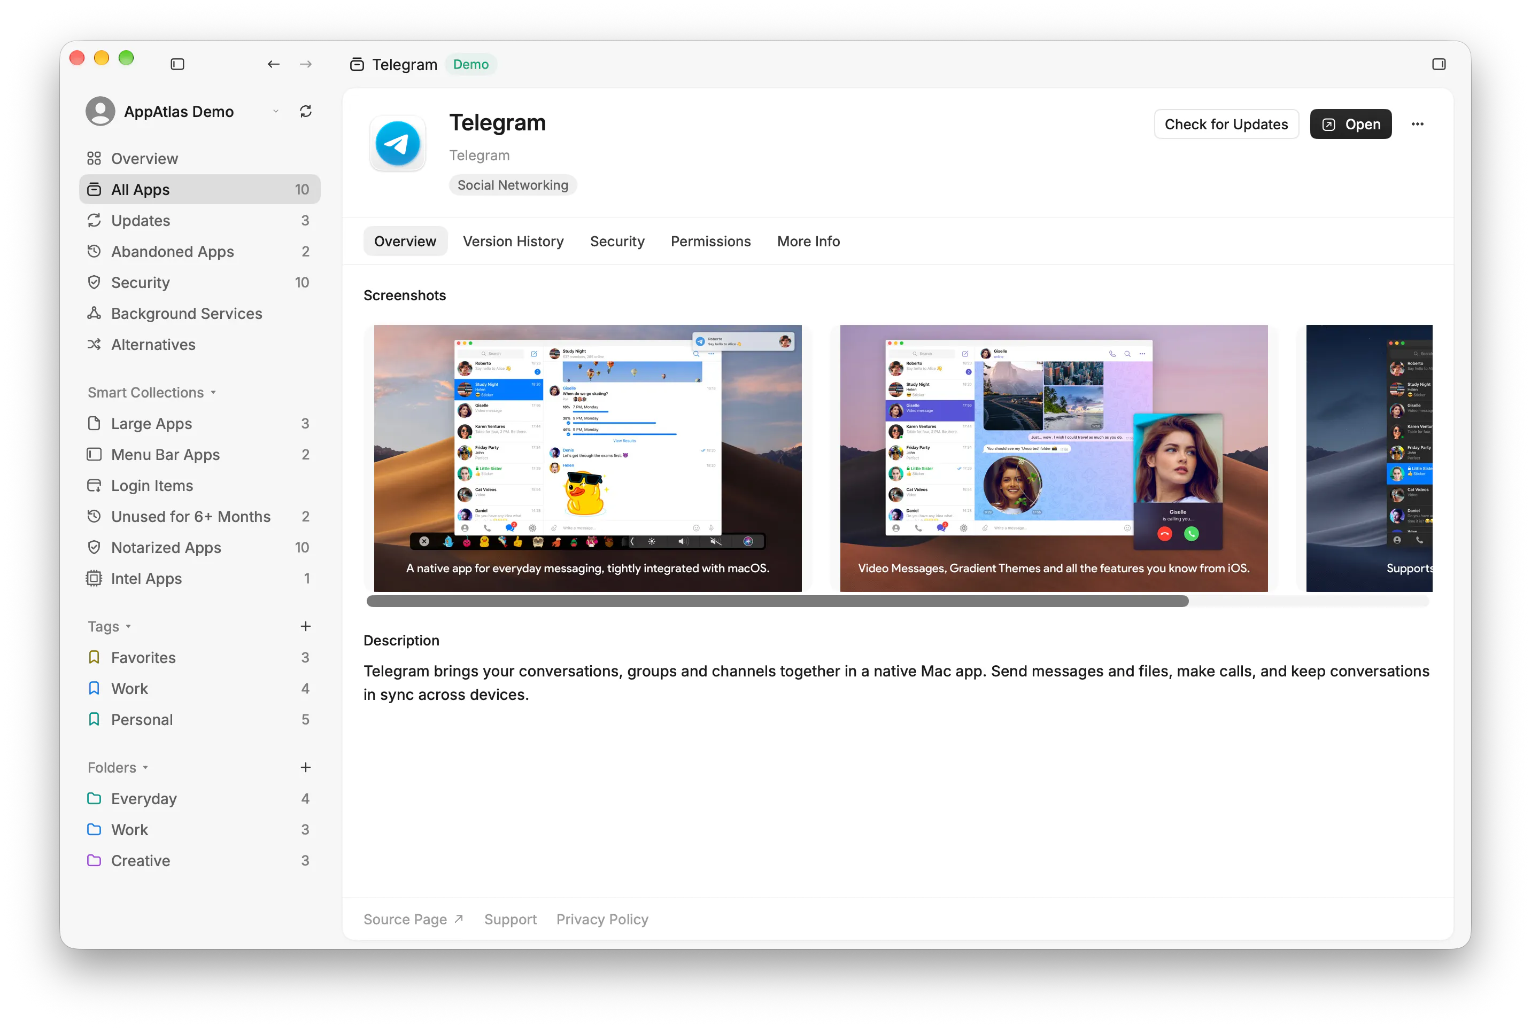Click the Login Items icon
Image resolution: width=1531 pixels, height=1028 pixels.
click(x=94, y=485)
